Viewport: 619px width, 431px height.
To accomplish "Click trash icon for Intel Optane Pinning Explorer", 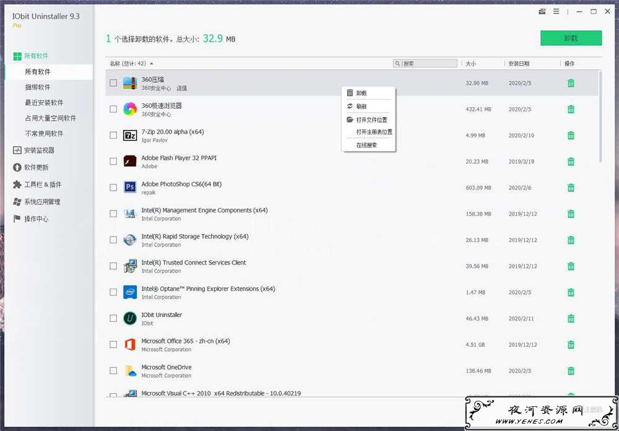I will coord(571,292).
